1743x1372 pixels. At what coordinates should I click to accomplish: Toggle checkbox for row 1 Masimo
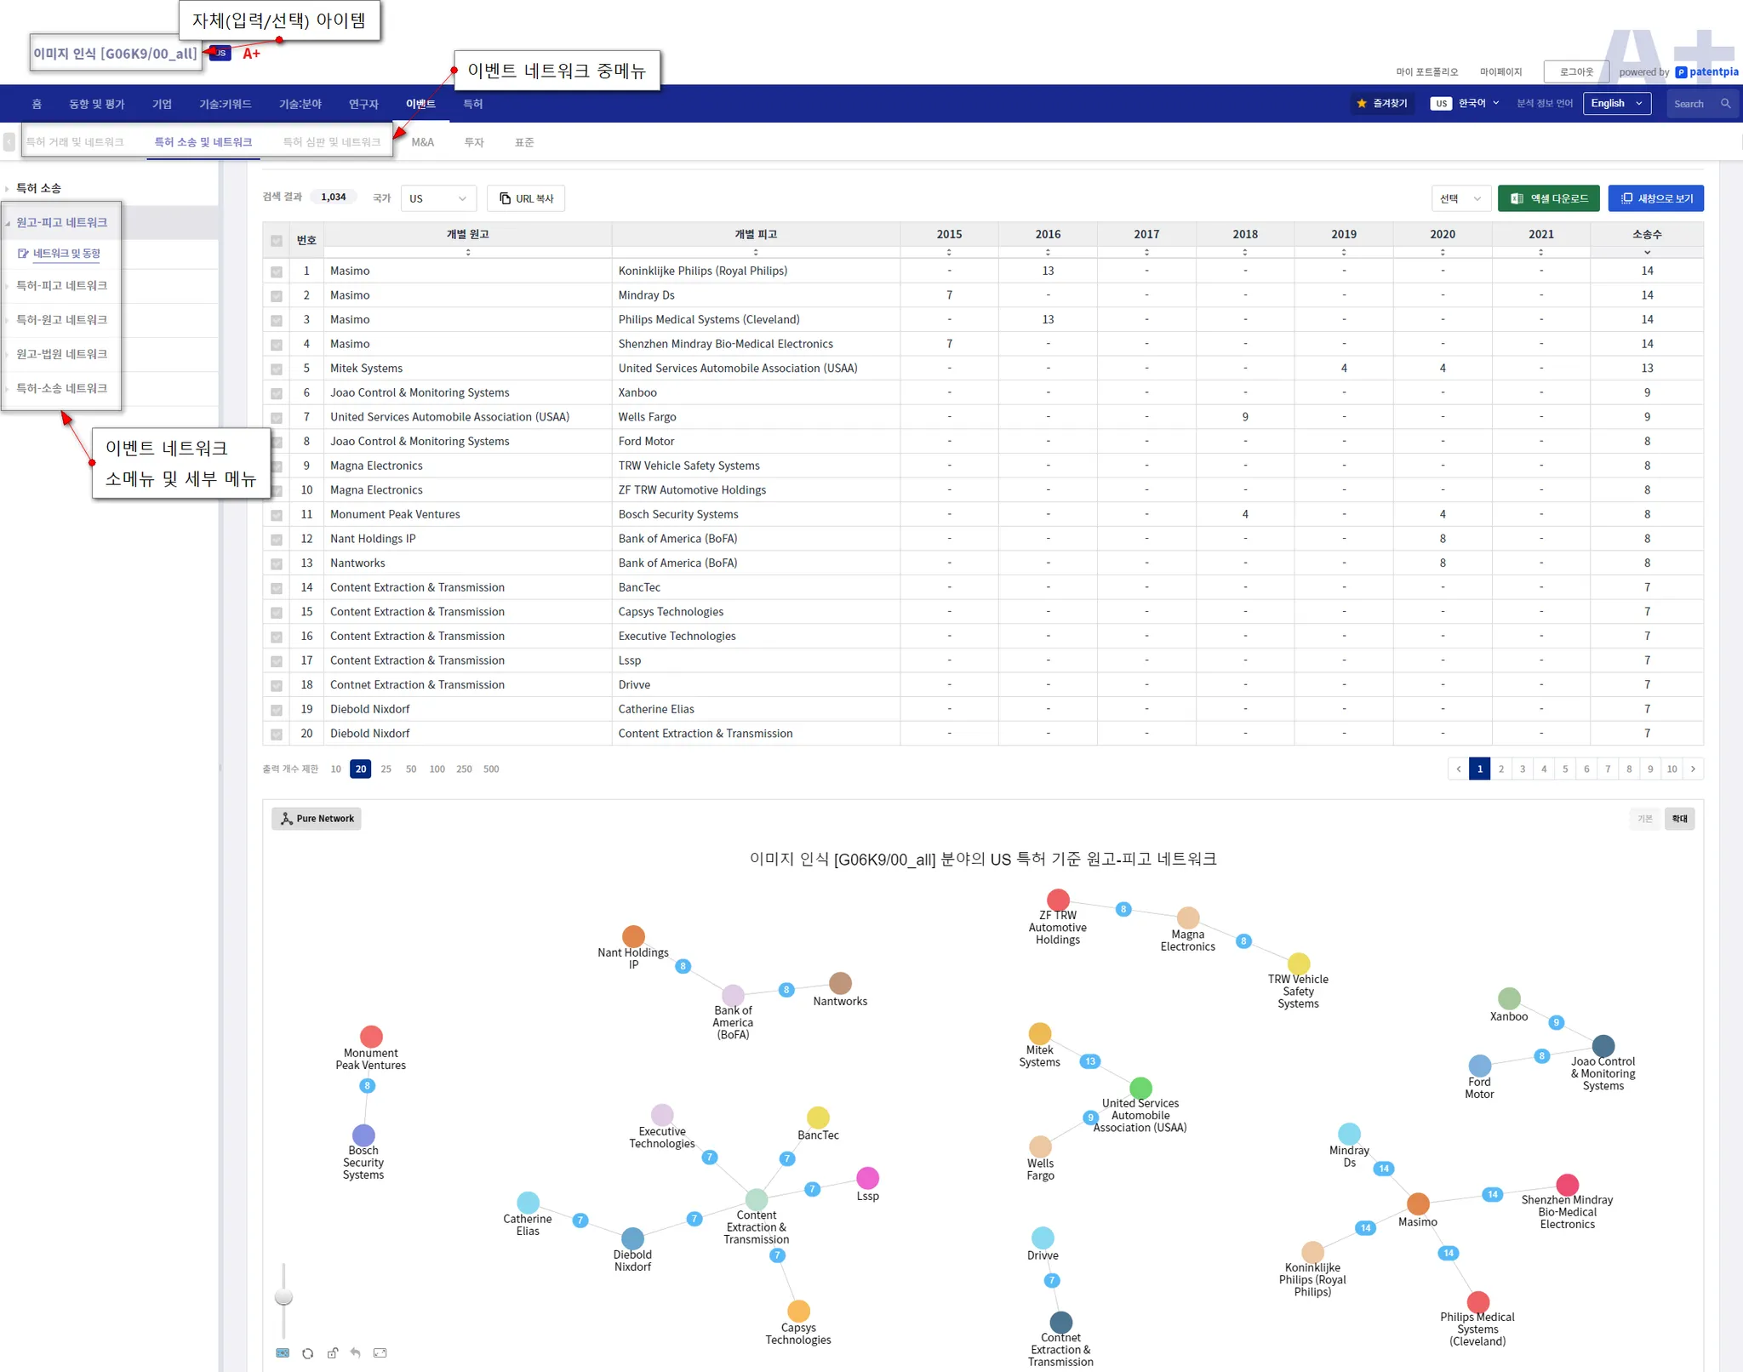point(277,272)
